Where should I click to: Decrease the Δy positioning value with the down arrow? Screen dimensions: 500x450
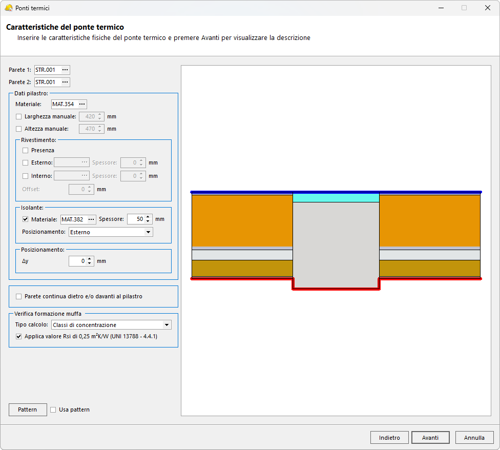coord(90,264)
